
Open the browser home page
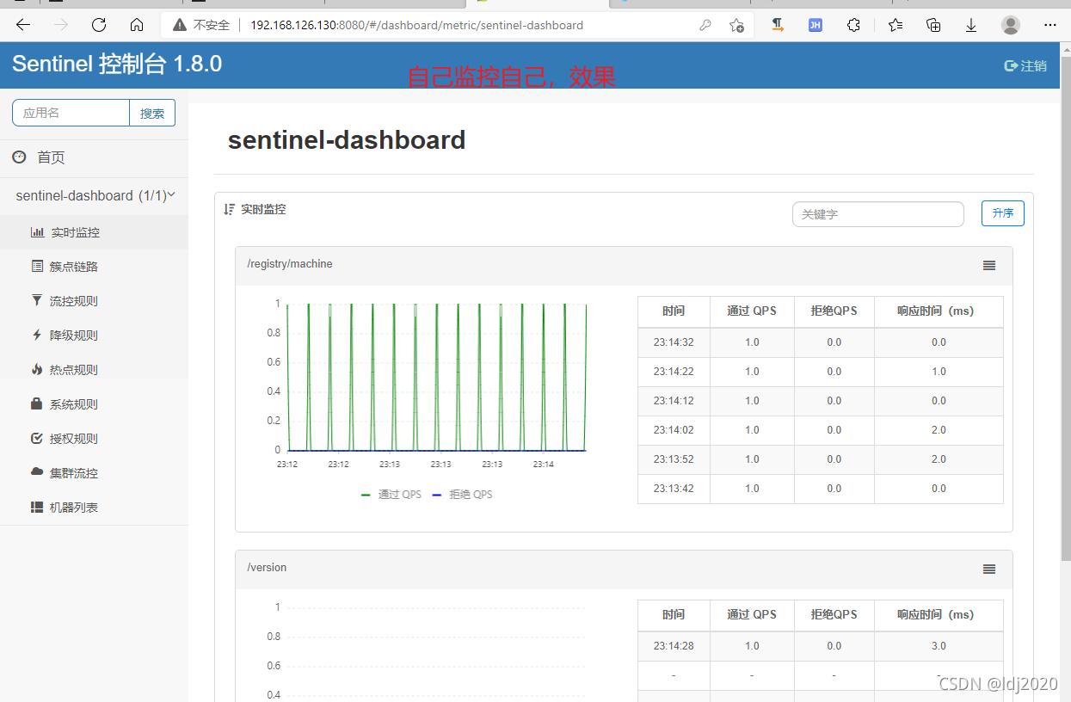click(137, 25)
